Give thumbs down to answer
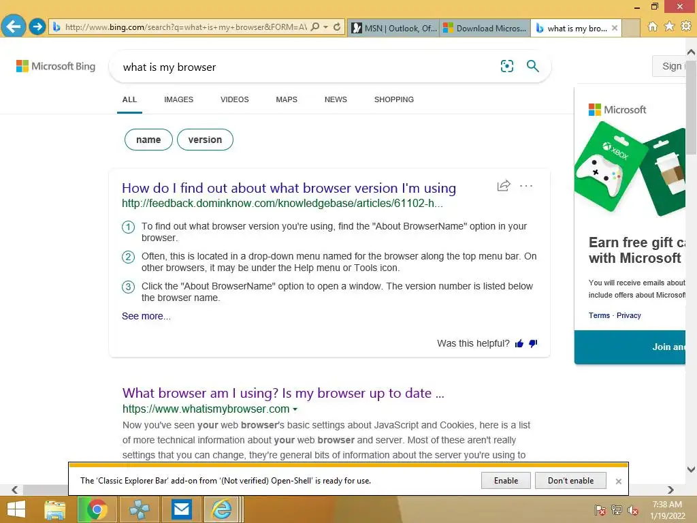Image resolution: width=697 pixels, height=523 pixels. pos(533,343)
